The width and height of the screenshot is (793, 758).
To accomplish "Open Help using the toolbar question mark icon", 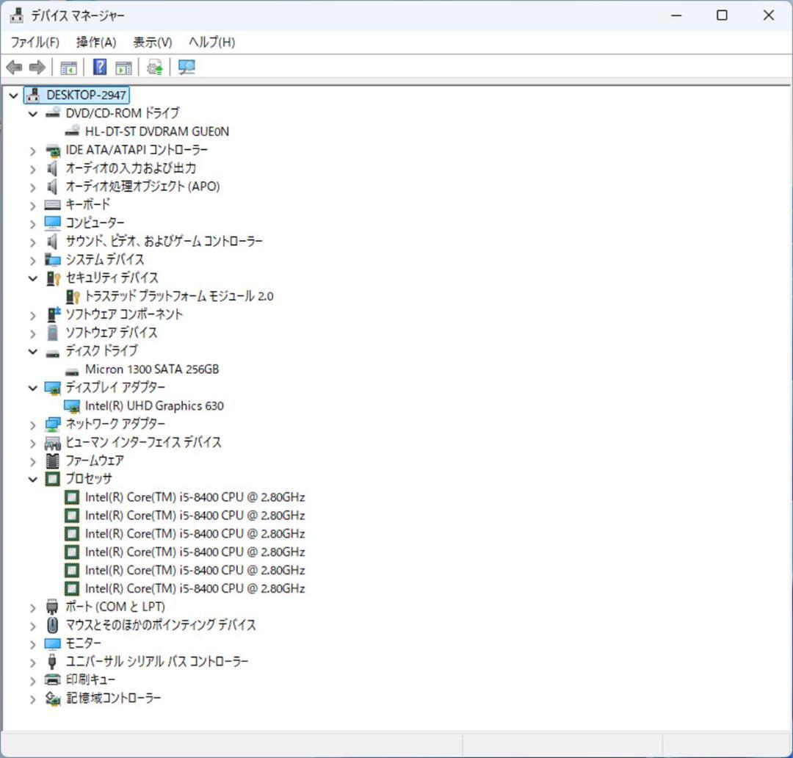I will pyautogui.click(x=98, y=67).
